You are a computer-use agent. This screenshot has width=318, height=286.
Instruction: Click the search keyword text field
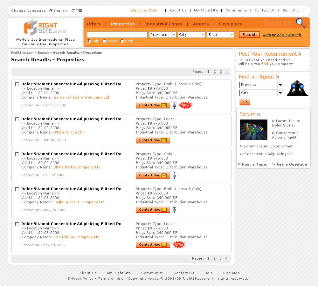click(117, 35)
